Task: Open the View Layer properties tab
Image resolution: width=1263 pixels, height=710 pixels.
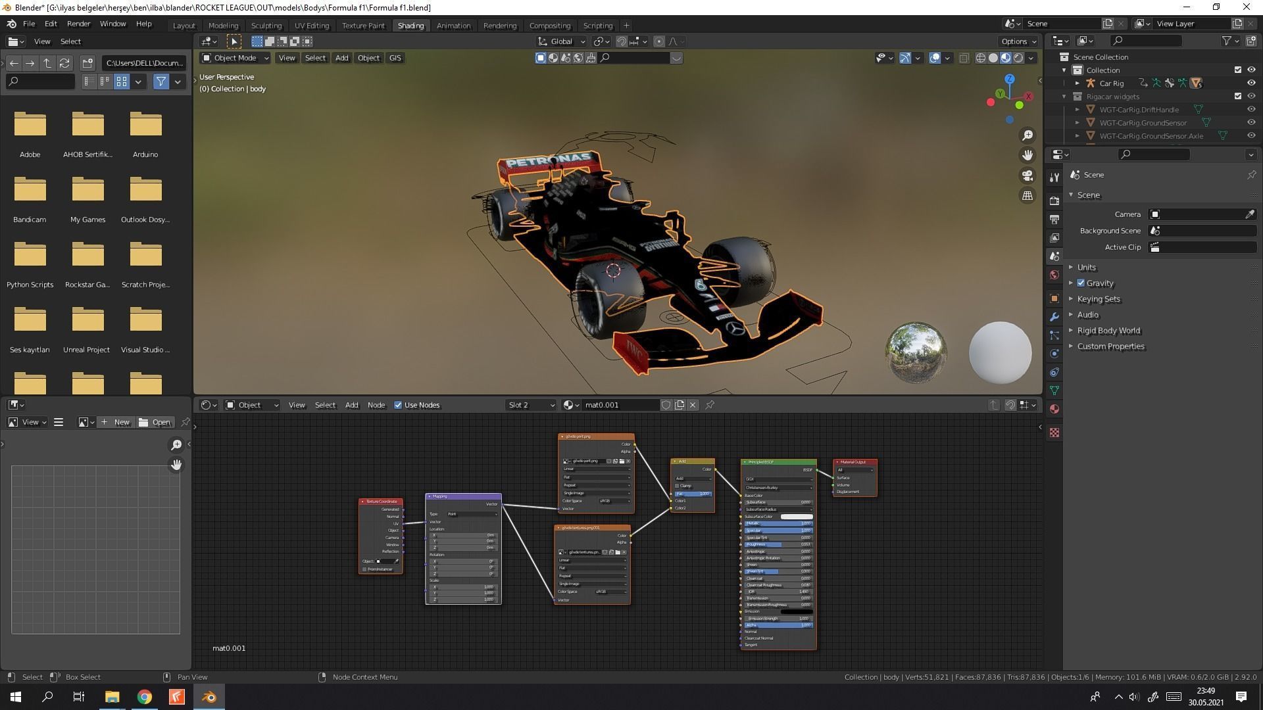Action: click(1054, 237)
